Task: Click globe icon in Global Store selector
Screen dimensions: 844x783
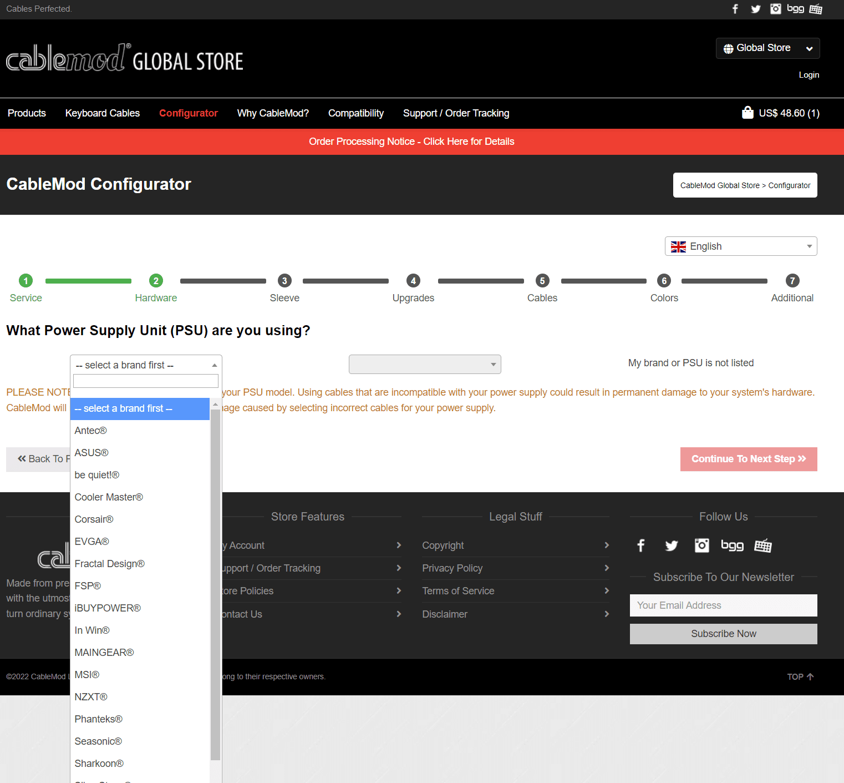Action: [x=729, y=49]
